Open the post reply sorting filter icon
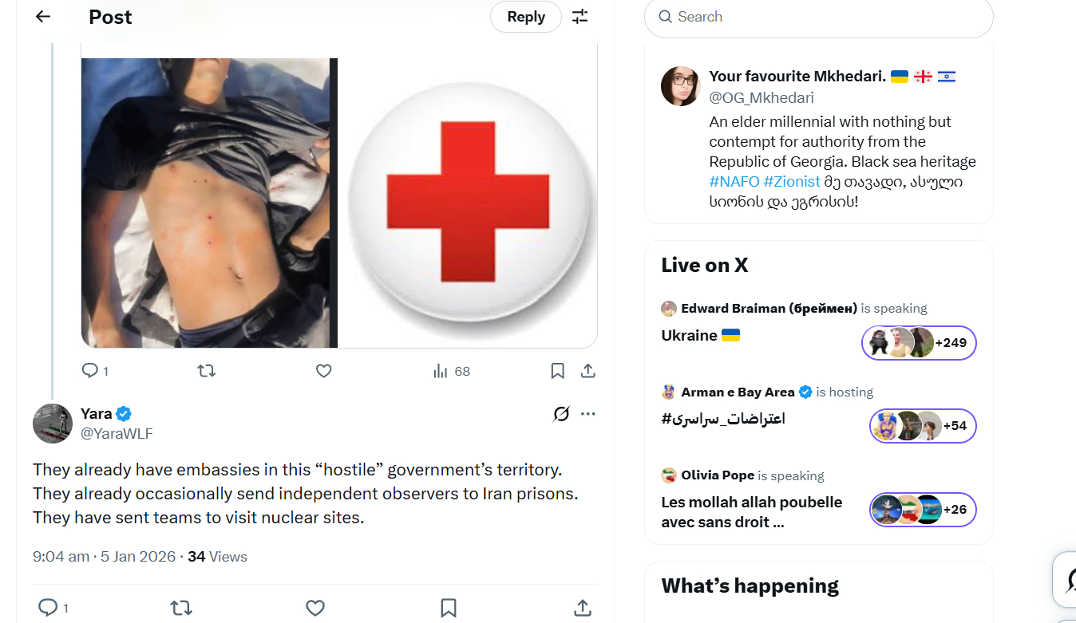 click(580, 17)
